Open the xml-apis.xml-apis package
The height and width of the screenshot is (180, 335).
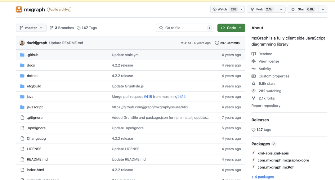click(273, 153)
